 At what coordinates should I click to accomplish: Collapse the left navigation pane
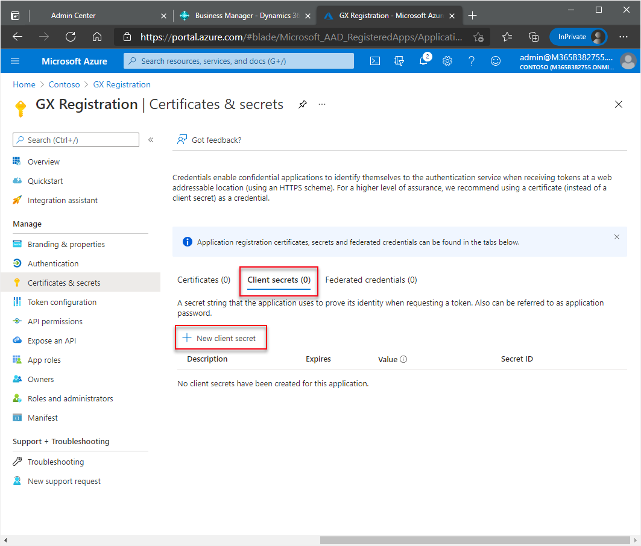coord(151,140)
